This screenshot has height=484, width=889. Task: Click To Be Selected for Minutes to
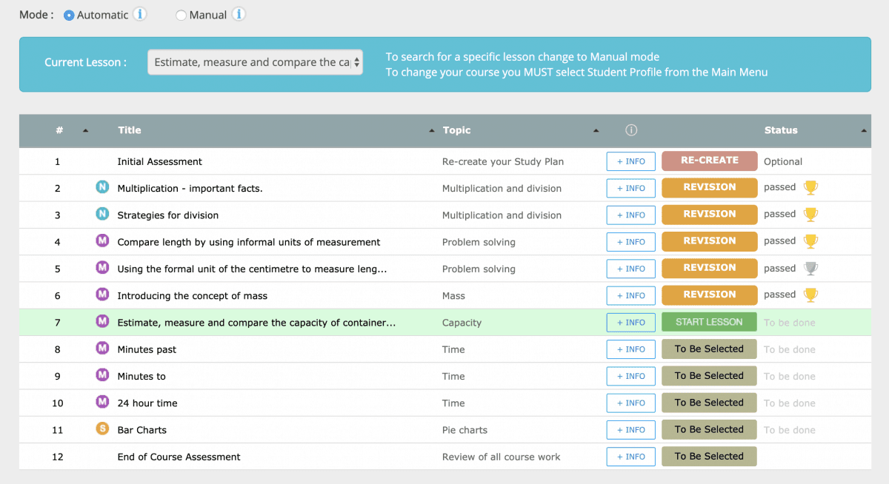click(x=710, y=376)
